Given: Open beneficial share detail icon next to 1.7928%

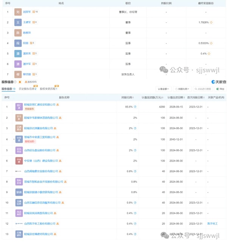Looking at the screenshot, I should 211,22.
